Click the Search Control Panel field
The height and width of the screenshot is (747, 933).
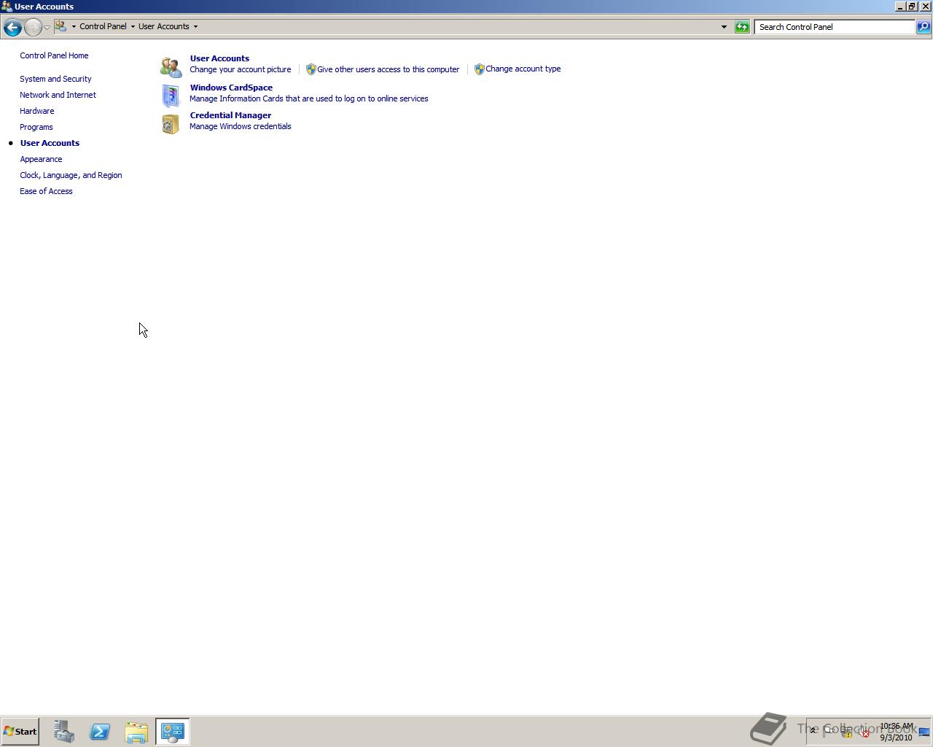835,27
